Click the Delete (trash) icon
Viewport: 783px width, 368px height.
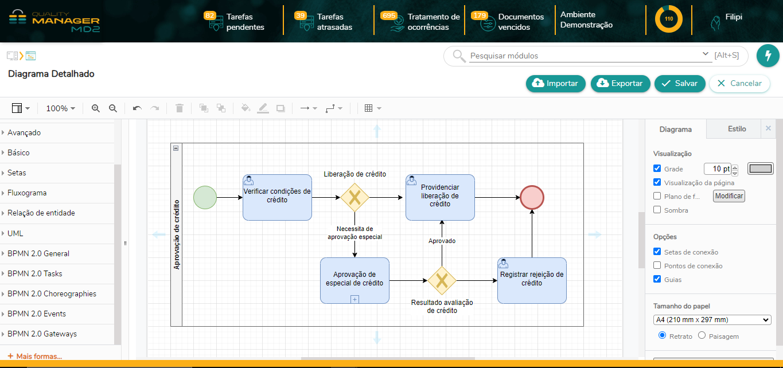[178, 108]
